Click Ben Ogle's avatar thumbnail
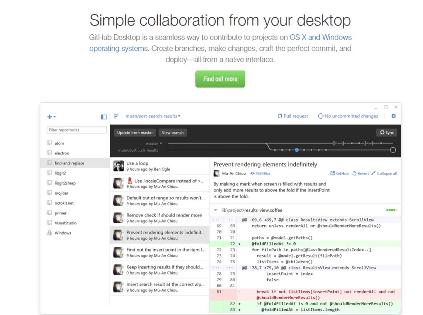The width and height of the screenshot is (423, 315). coord(119,166)
